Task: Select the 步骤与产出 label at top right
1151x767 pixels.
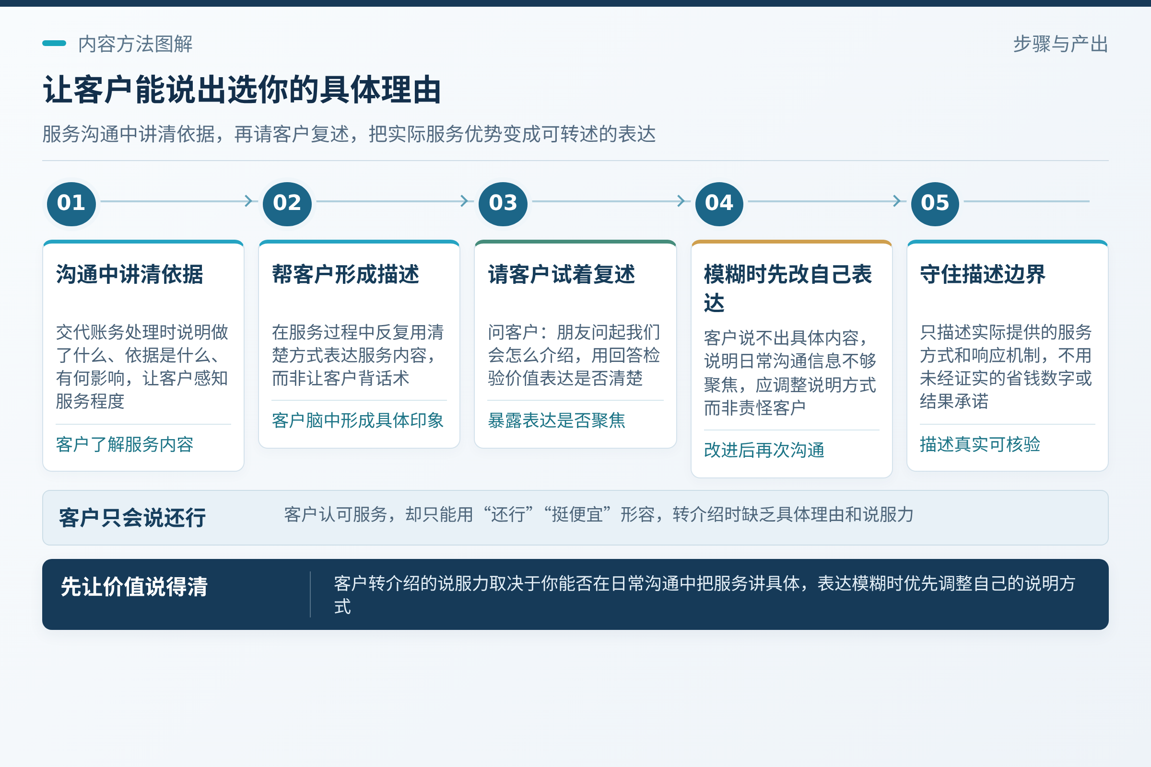Action: tap(1060, 44)
